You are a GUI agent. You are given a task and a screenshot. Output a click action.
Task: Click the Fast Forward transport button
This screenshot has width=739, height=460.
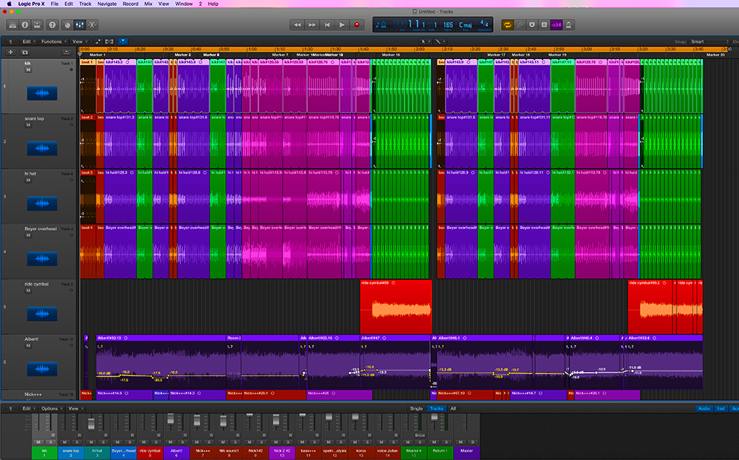coord(312,25)
